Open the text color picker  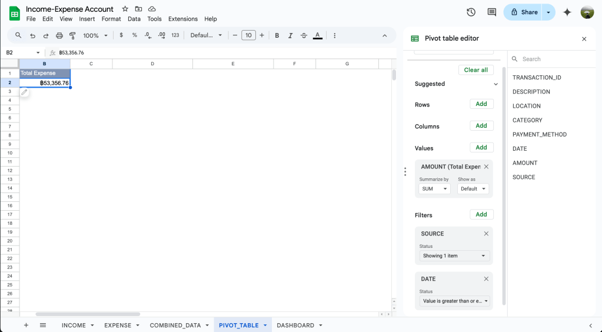pyautogui.click(x=318, y=35)
